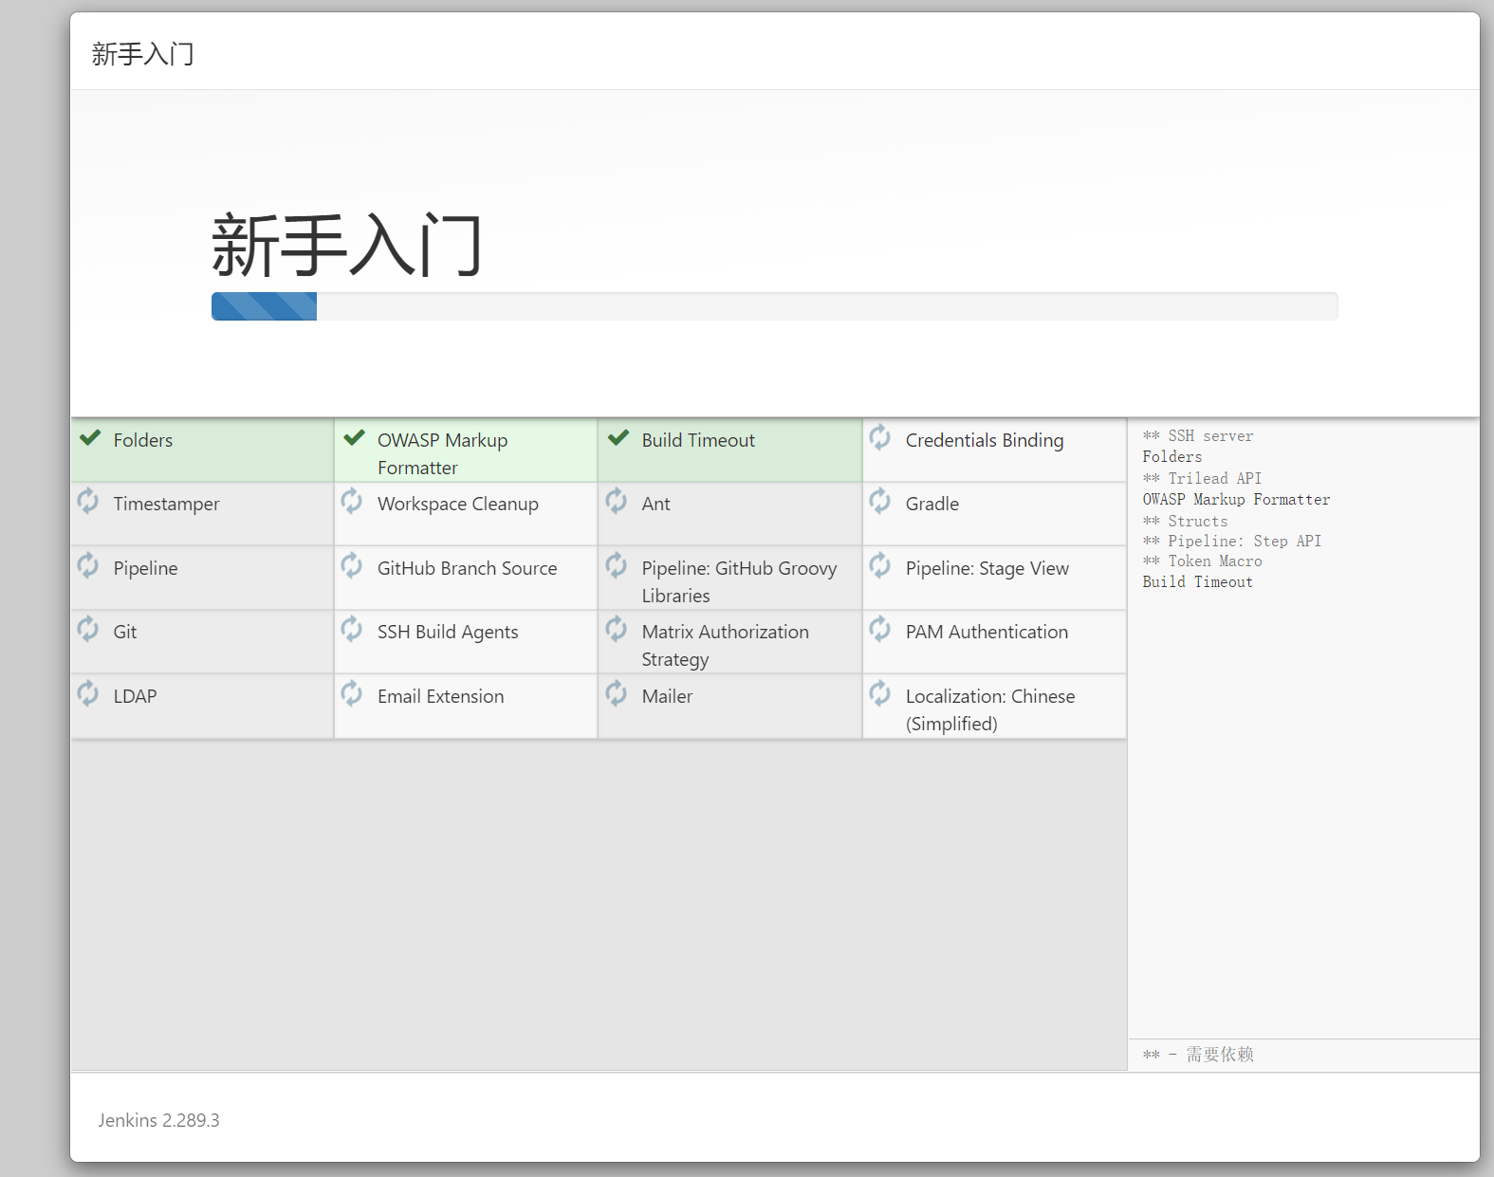The image size is (1494, 1177).
Task: Click the pending icon for Ant plugin
Action: (x=617, y=501)
